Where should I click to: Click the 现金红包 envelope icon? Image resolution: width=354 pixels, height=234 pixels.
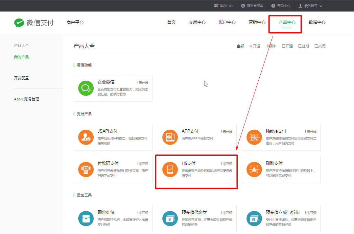86,219
